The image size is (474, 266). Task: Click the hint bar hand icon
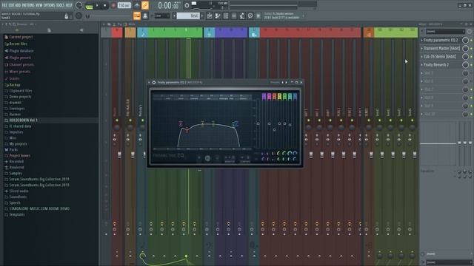click(x=67, y=16)
